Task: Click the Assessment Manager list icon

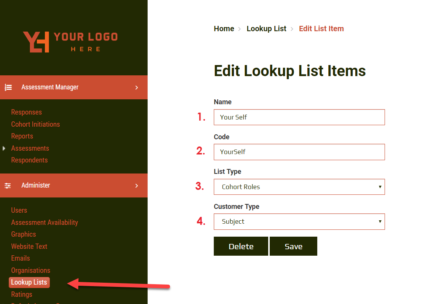Action: (8, 88)
